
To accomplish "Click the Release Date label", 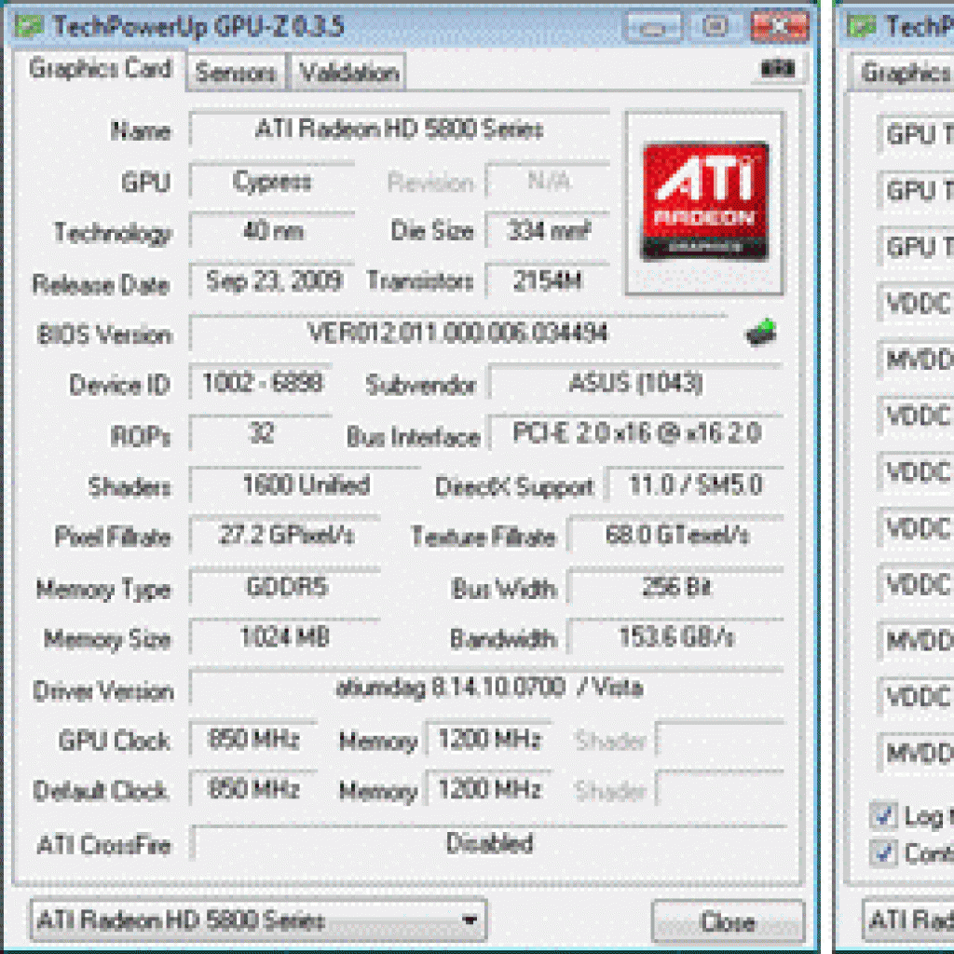I will (x=101, y=285).
